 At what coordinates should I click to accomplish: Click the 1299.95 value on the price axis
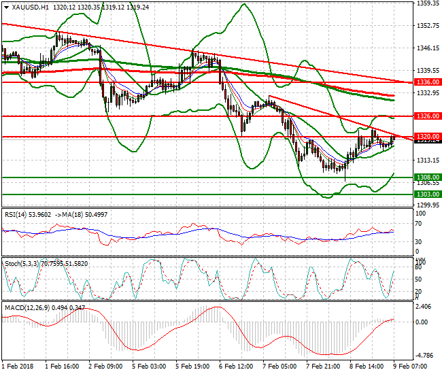[427, 205]
